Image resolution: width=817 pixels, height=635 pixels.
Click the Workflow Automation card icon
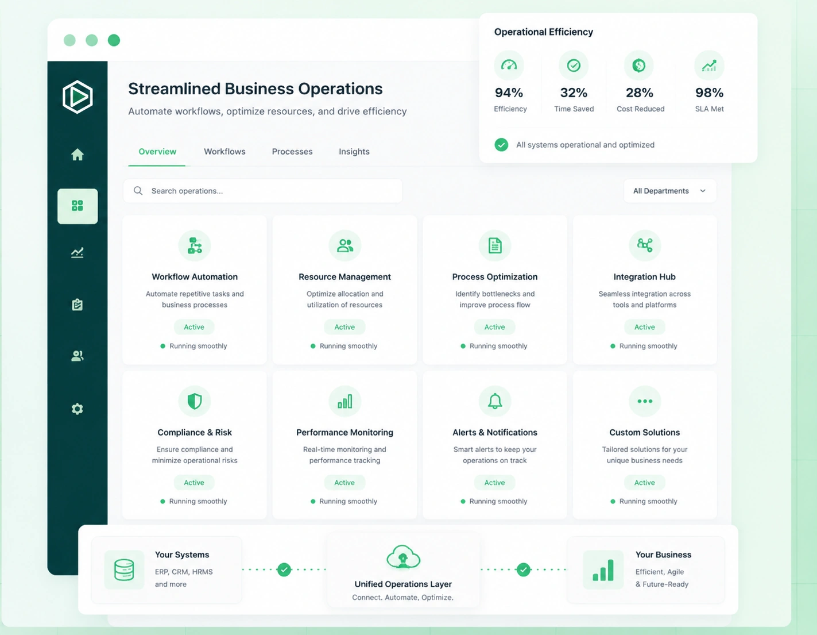(195, 245)
